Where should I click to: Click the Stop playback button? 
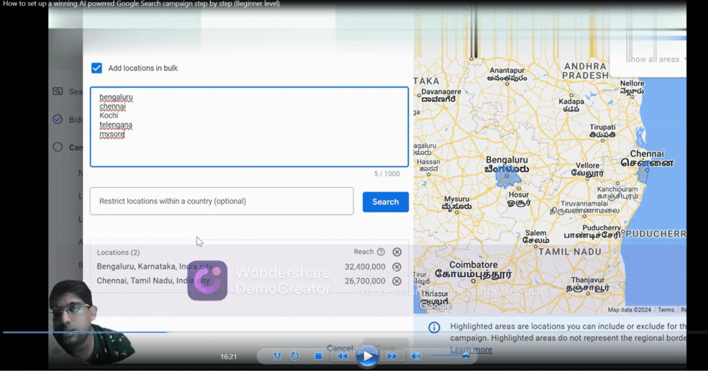(319, 356)
